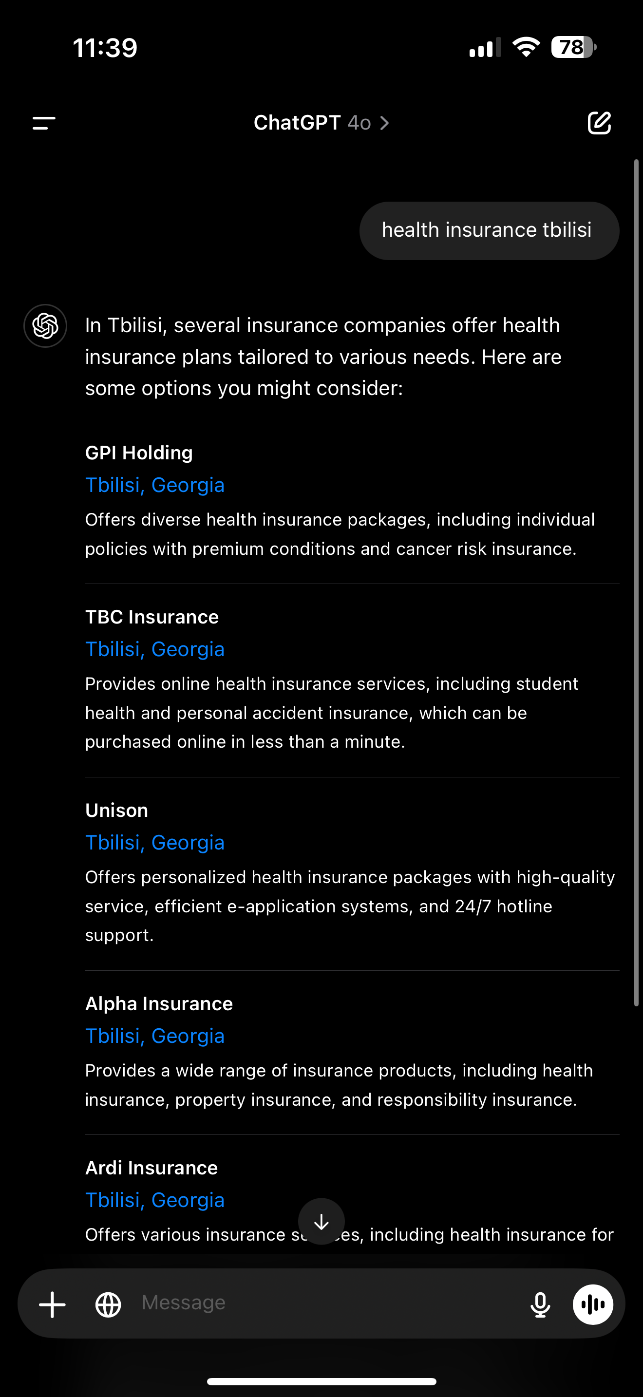Open Tbilisi, Georgia link under GPI Holding
The height and width of the screenshot is (1397, 643).
pos(154,485)
